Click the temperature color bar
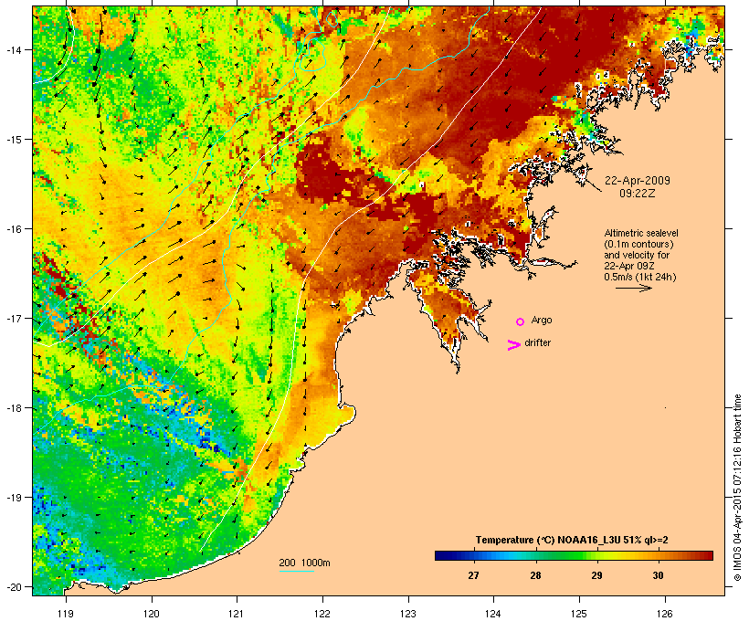Image resolution: width=749 pixels, height=621 pixels. click(574, 555)
